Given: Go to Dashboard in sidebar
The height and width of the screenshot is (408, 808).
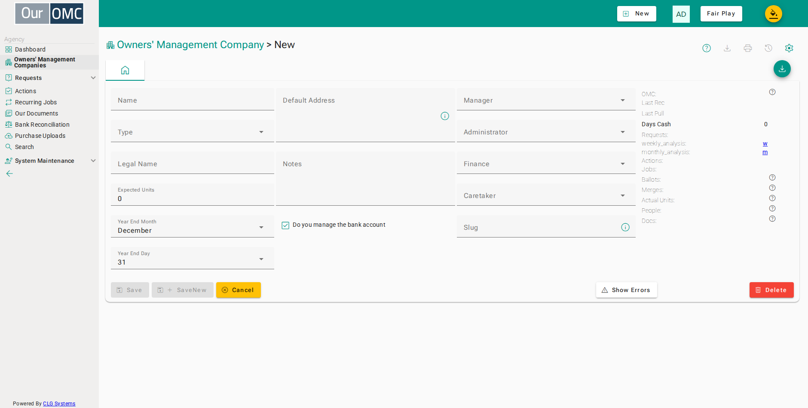Looking at the screenshot, I should [49, 49].
